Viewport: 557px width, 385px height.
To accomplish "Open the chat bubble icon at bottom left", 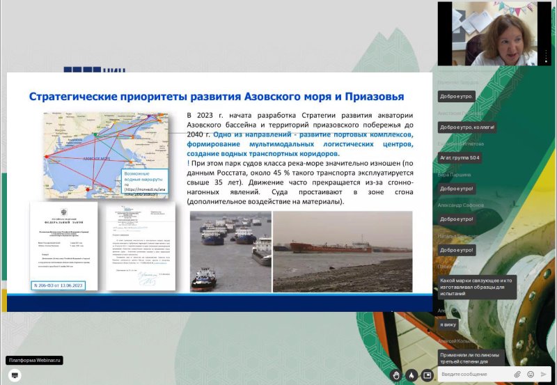I will pyautogui.click(x=15, y=375).
